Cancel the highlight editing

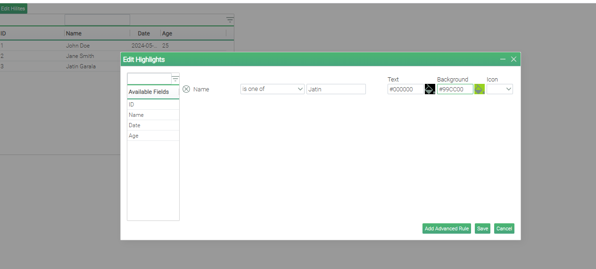tap(504, 228)
